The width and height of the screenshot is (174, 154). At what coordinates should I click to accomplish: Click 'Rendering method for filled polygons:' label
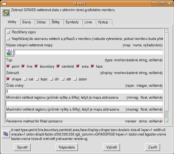(x=35, y=121)
